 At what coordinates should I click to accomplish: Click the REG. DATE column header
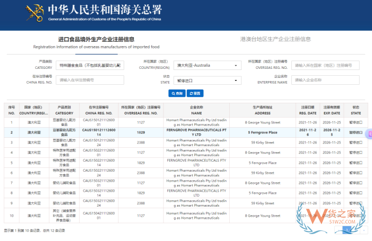308,110
